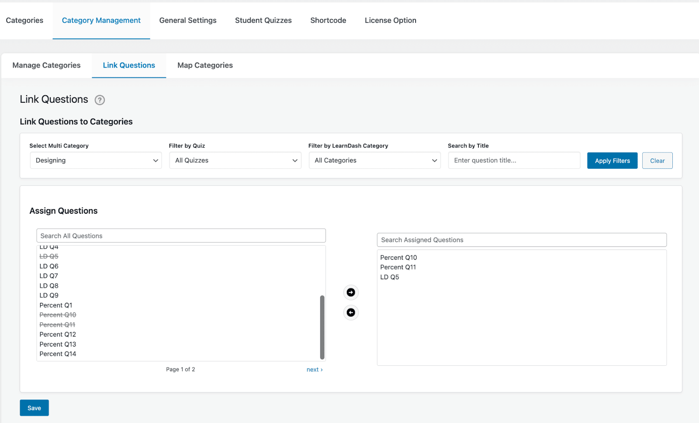Image resolution: width=699 pixels, height=423 pixels.
Task: Select LD Q9 in the All Questions list
Action: (49, 295)
